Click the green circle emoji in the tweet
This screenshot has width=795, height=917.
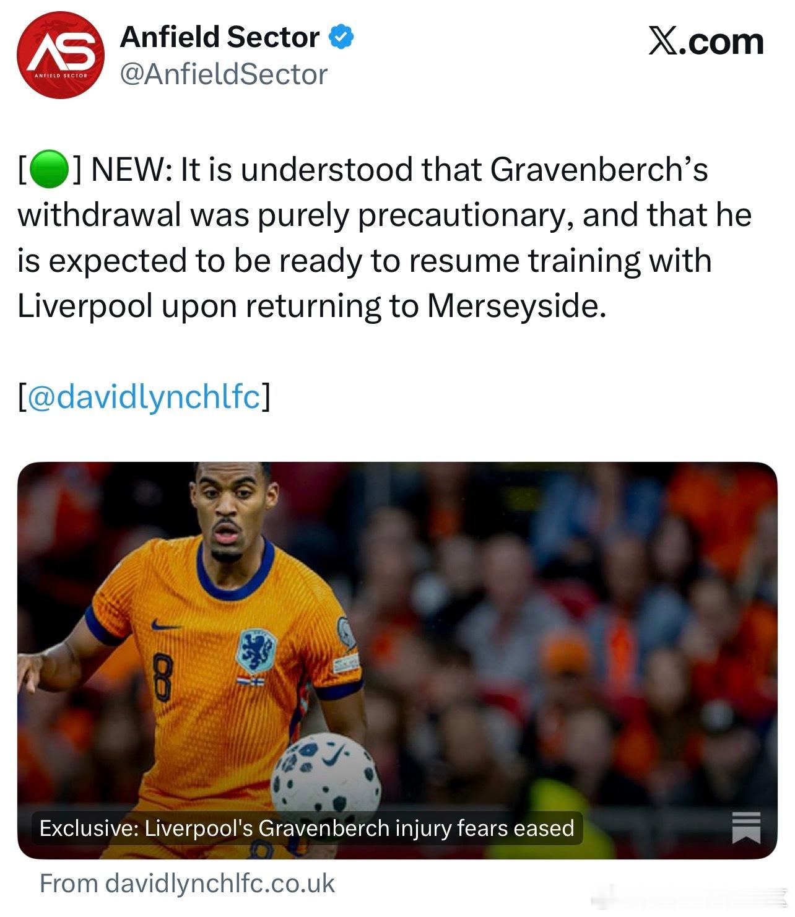click(48, 169)
